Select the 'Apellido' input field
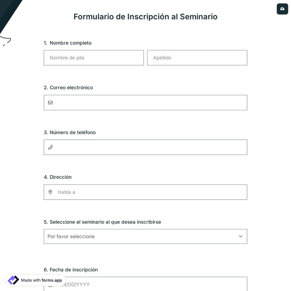This screenshot has height=291, width=291. (197, 58)
